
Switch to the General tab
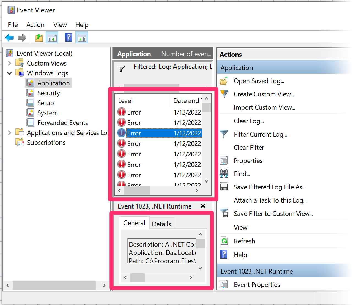[134, 223]
